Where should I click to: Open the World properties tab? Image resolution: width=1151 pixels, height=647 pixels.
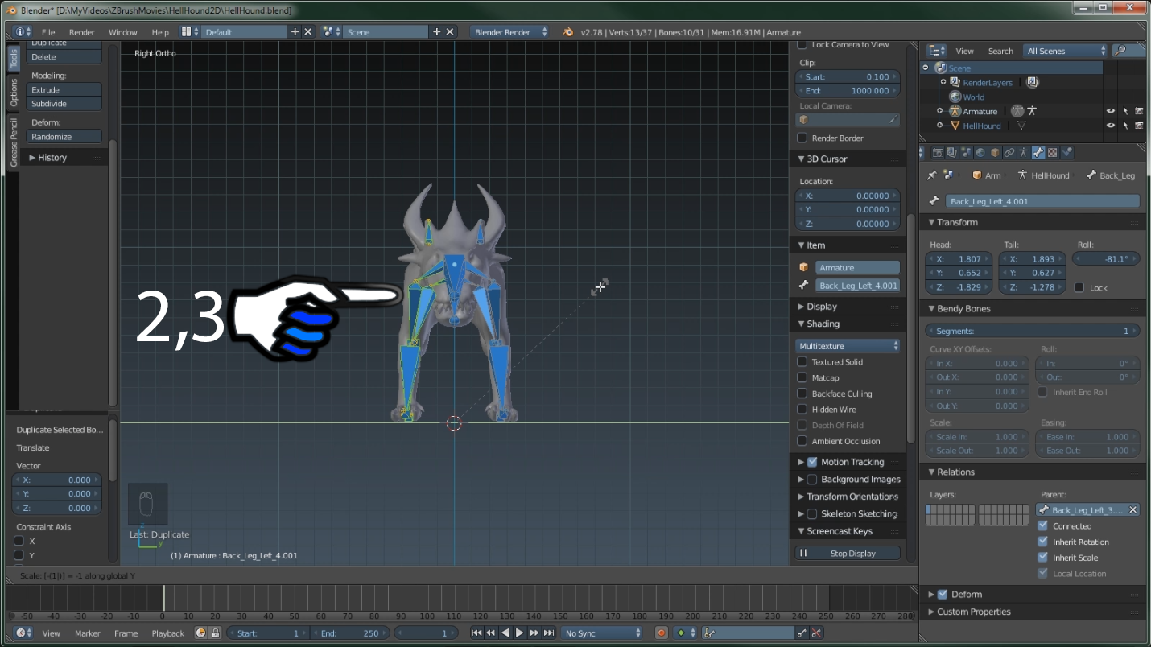(x=980, y=152)
